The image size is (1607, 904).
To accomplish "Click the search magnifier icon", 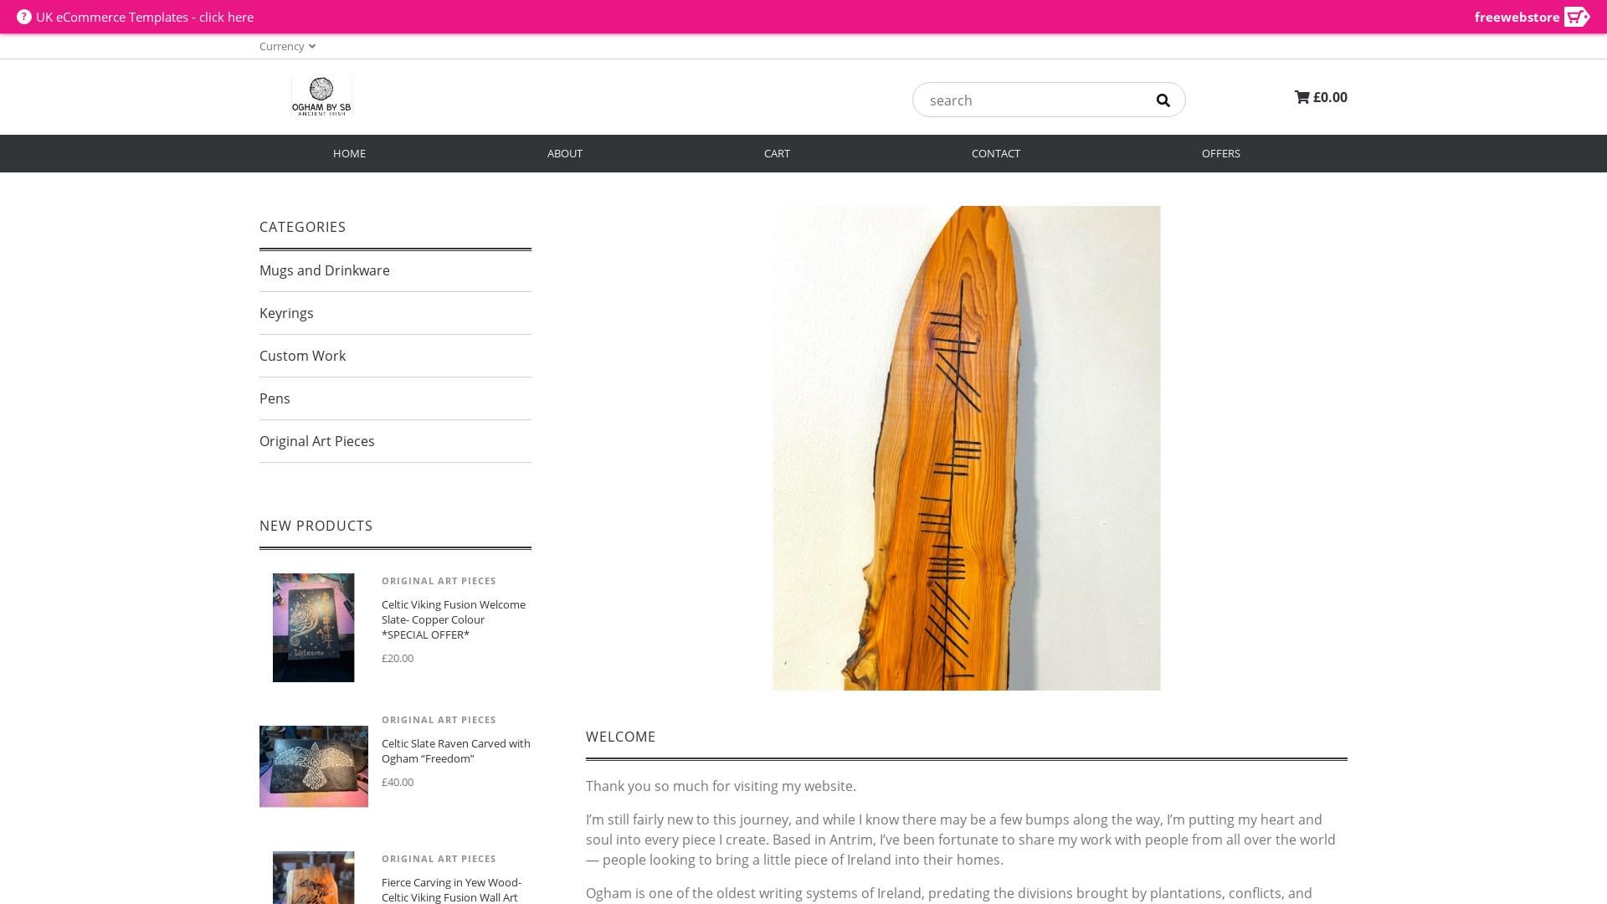I will point(1163,100).
